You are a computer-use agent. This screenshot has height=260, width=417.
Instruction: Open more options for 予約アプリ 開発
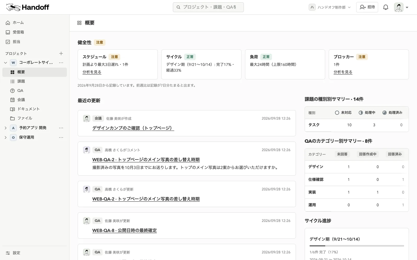point(61,128)
